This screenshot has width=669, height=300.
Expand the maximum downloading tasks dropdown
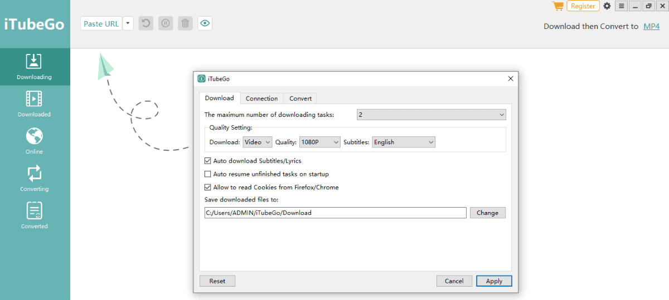(x=432, y=115)
